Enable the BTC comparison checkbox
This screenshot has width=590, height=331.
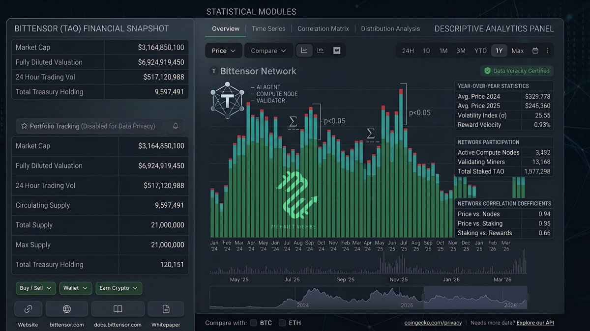254,323
